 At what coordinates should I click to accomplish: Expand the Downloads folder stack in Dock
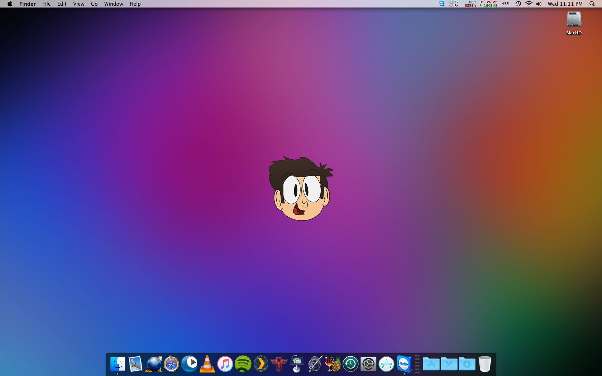point(467,364)
